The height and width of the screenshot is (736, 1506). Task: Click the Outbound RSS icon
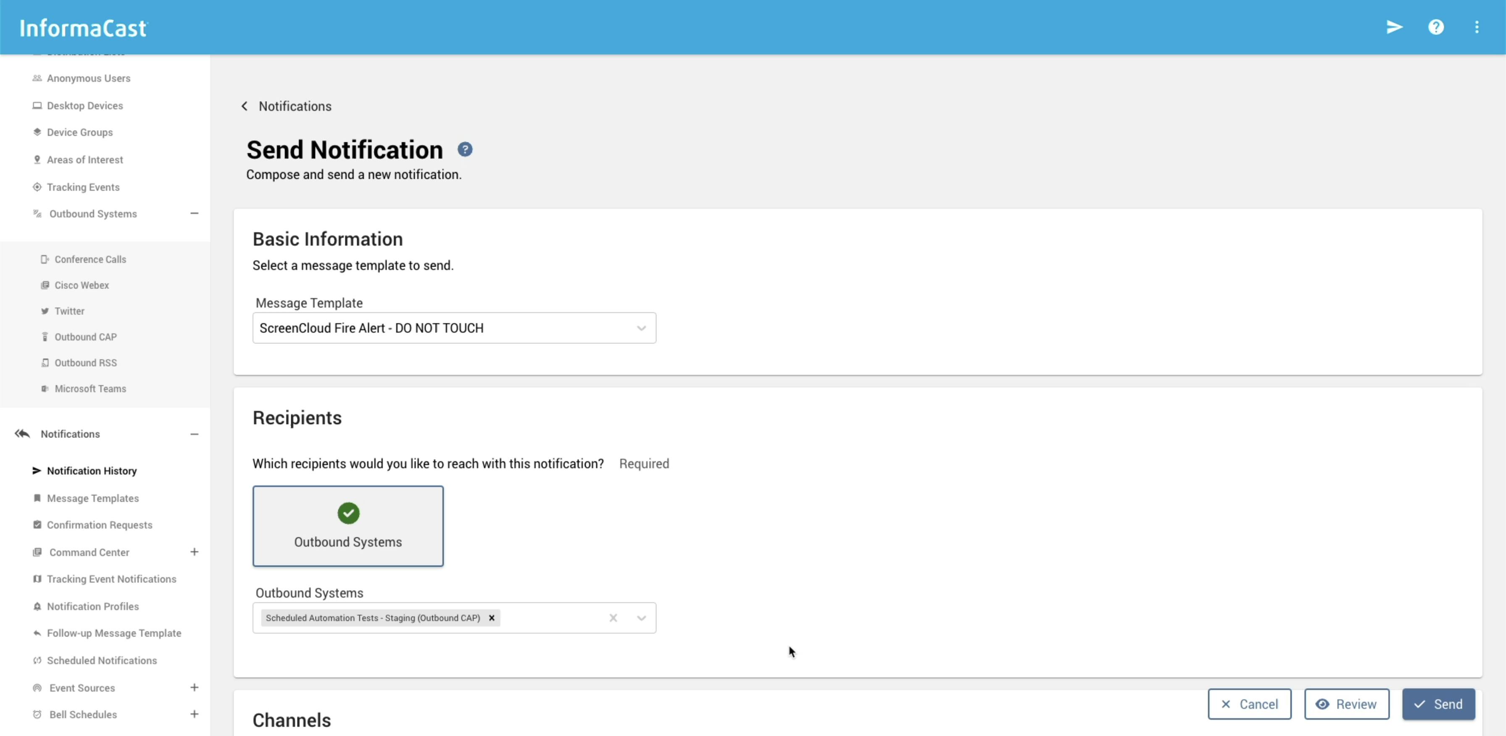tap(45, 362)
